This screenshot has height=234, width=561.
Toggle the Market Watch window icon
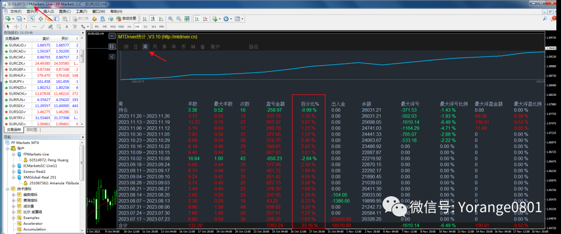(32, 19)
